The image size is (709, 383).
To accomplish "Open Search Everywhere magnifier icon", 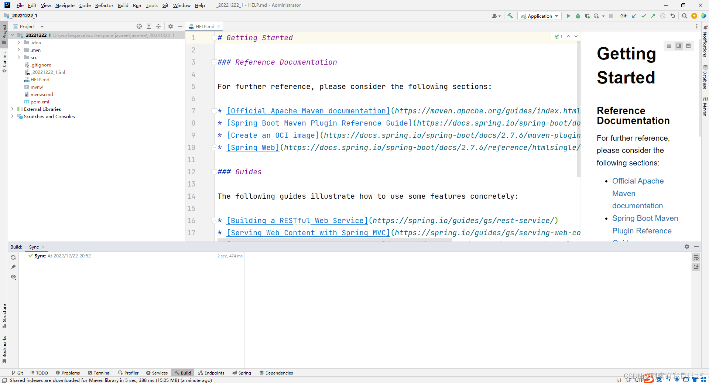I will pyautogui.click(x=684, y=16).
